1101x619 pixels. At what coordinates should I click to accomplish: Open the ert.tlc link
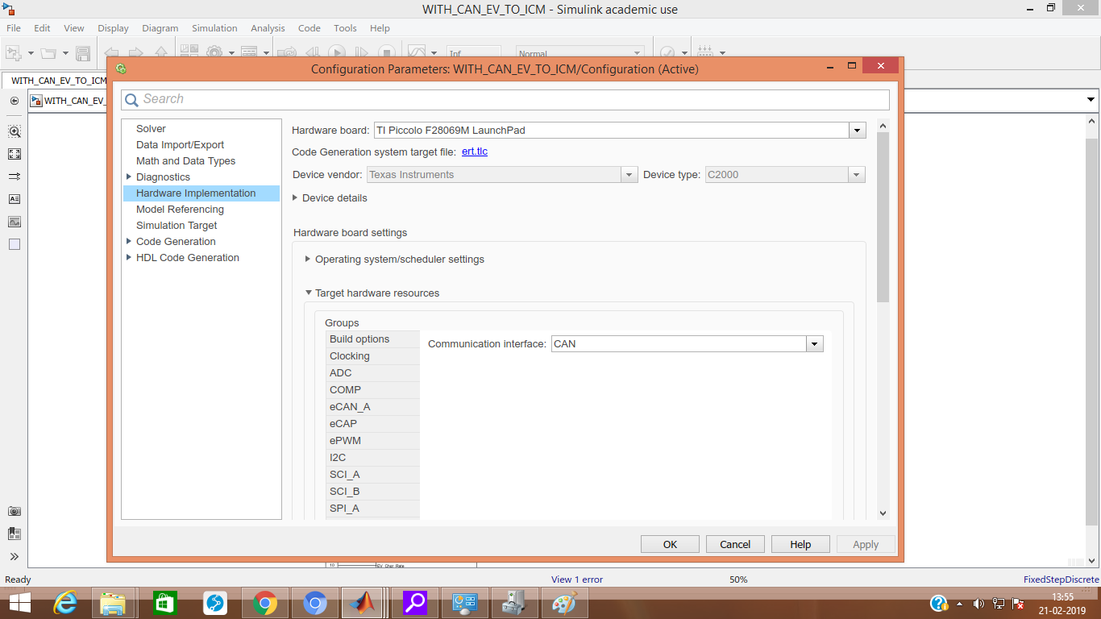(x=475, y=152)
